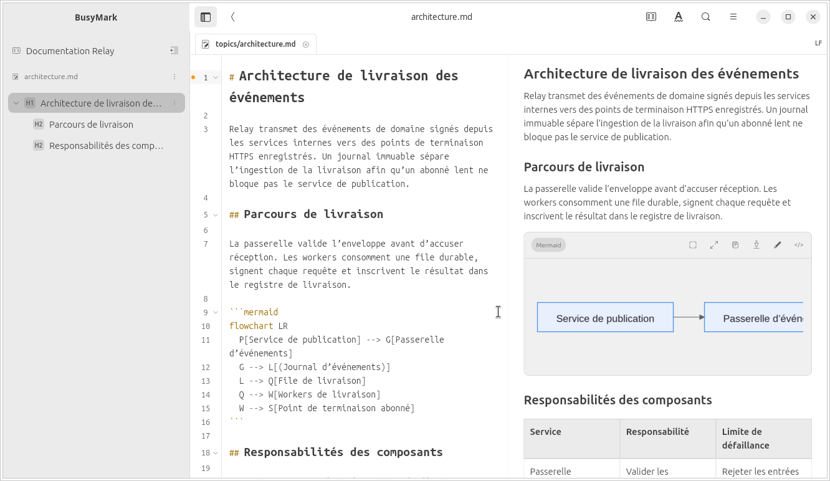Maximize the BusyMark window
Image resolution: width=830 pixels, height=481 pixels.
pos(788,17)
